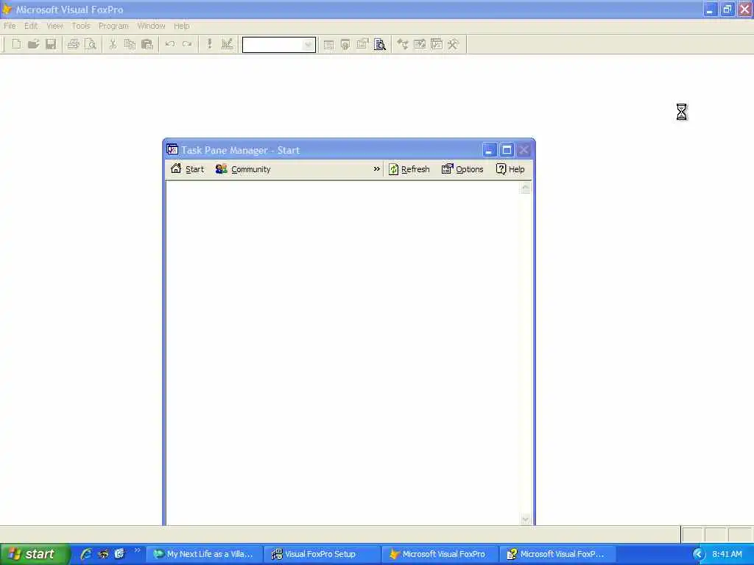The width and height of the screenshot is (754, 565).
Task: Switch to Visual FoxPro Setup taskbar button
Action: tap(323, 554)
